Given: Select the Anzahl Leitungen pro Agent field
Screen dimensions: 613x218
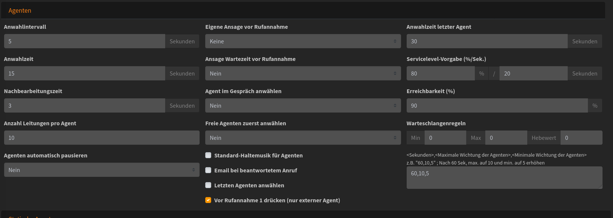Looking at the screenshot, I should pos(101,138).
